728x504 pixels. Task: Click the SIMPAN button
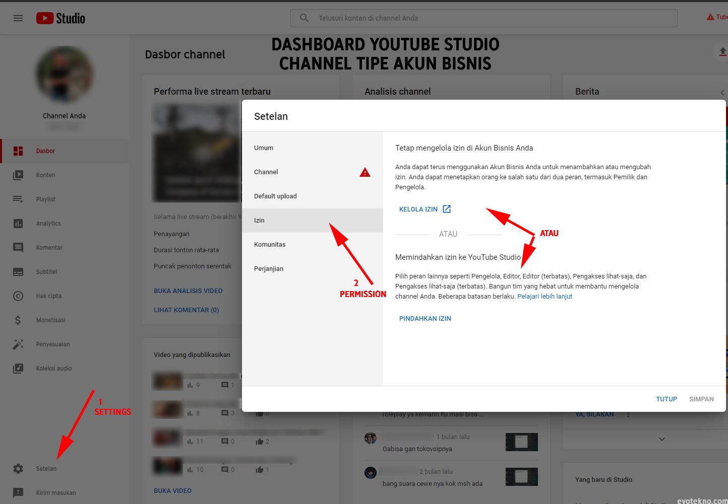(701, 399)
